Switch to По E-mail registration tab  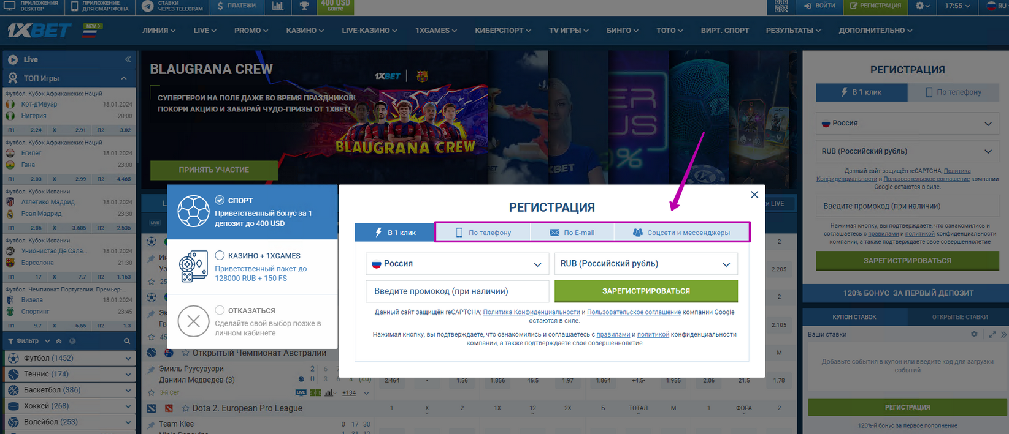point(572,233)
